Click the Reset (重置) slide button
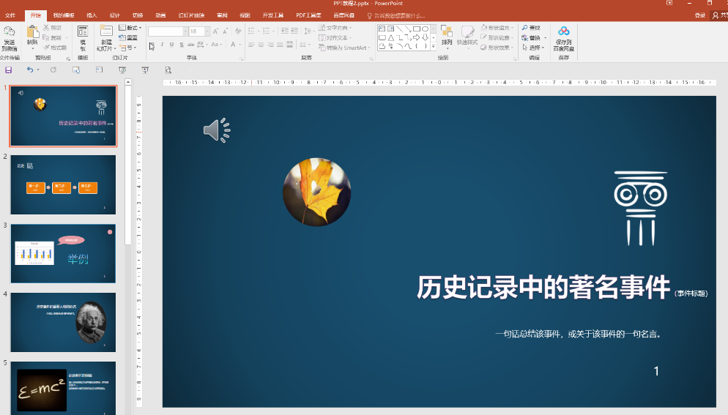This screenshot has height=415, width=728. click(x=129, y=38)
